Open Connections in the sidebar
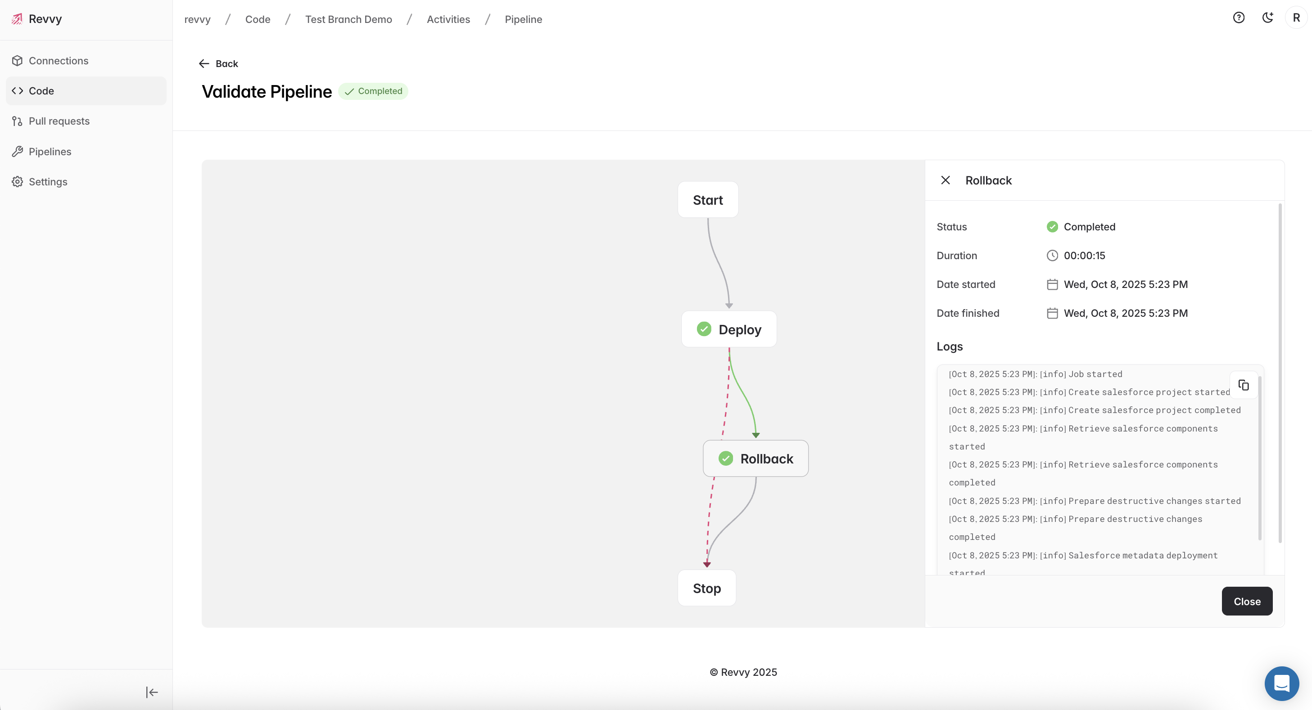1312x710 pixels. pyautogui.click(x=59, y=61)
